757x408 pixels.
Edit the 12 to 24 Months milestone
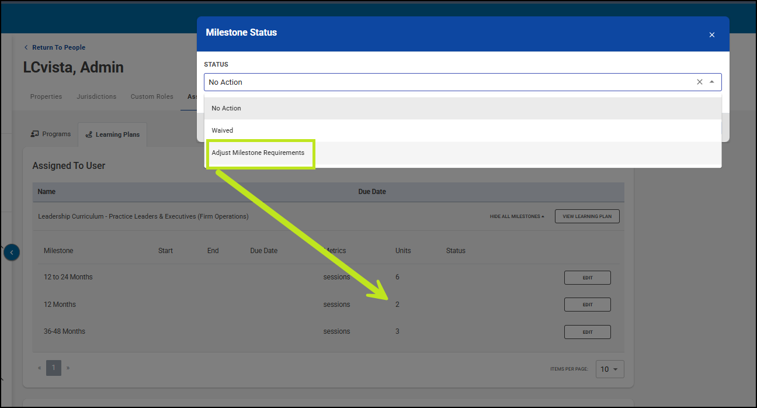tap(587, 278)
